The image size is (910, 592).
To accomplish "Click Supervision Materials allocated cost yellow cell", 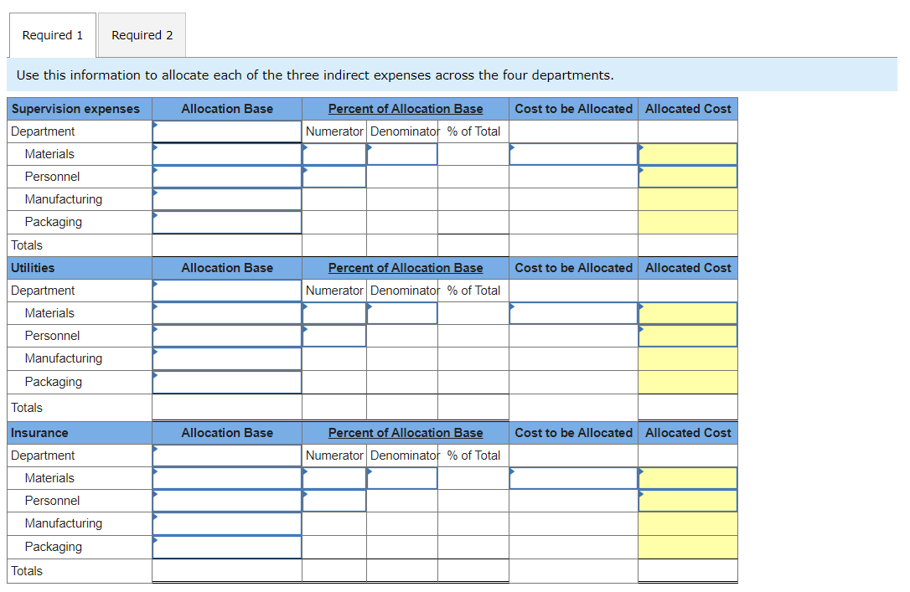I will (688, 154).
